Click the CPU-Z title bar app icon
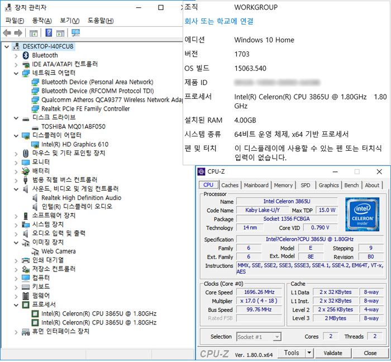The height and width of the screenshot is (362, 391). (201, 172)
